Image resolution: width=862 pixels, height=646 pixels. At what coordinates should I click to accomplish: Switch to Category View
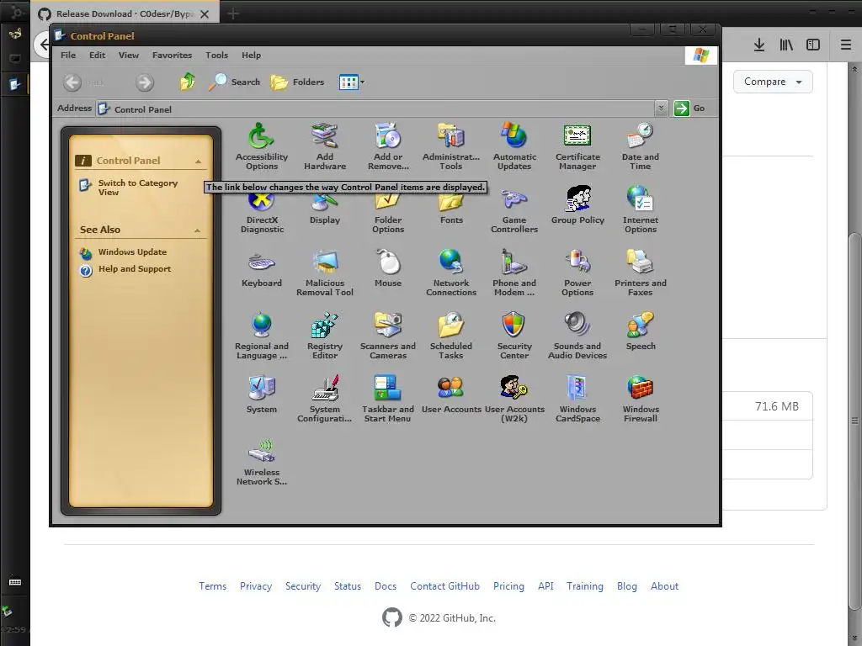coord(129,188)
